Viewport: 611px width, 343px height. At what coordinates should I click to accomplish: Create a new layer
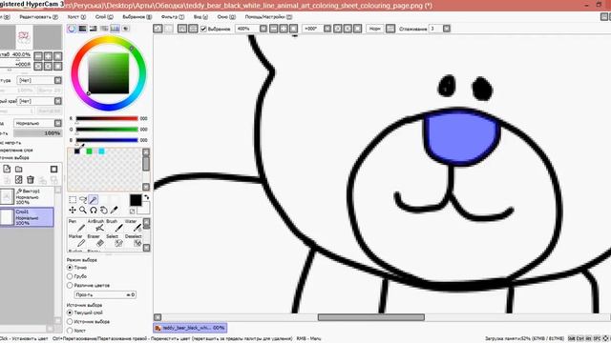[x=7, y=169]
